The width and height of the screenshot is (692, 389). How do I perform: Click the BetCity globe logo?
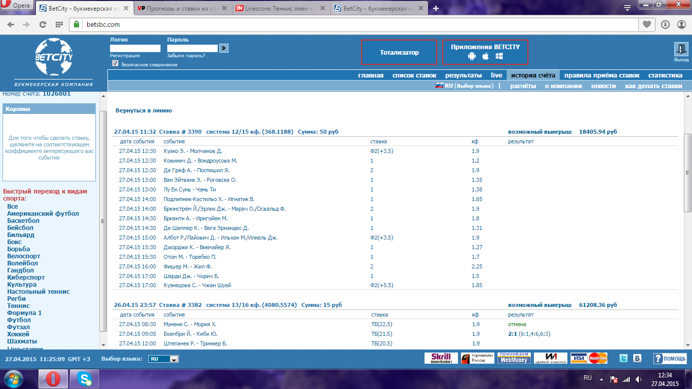pyautogui.click(x=54, y=57)
